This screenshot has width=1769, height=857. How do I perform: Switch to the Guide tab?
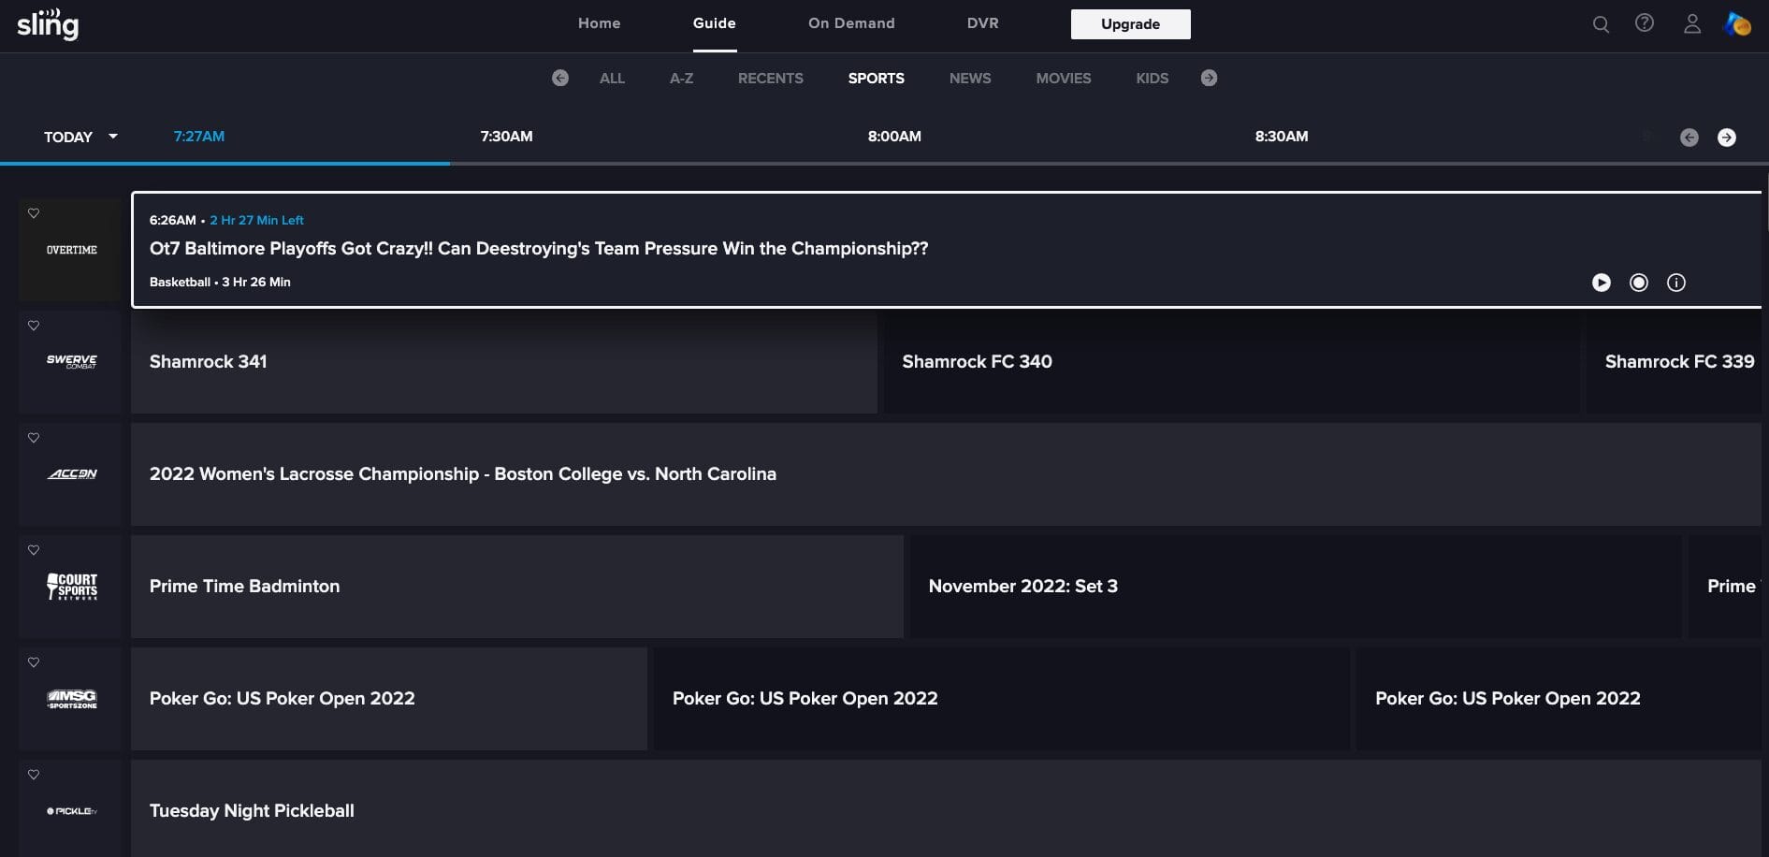(713, 23)
